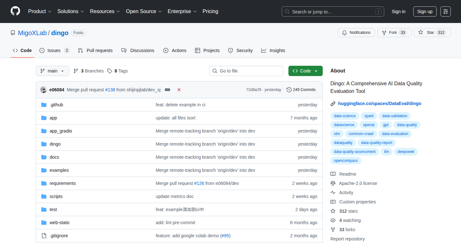Click the license scale icon
The image size is (461, 243).
pyautogui.click(x=333, y=183)
